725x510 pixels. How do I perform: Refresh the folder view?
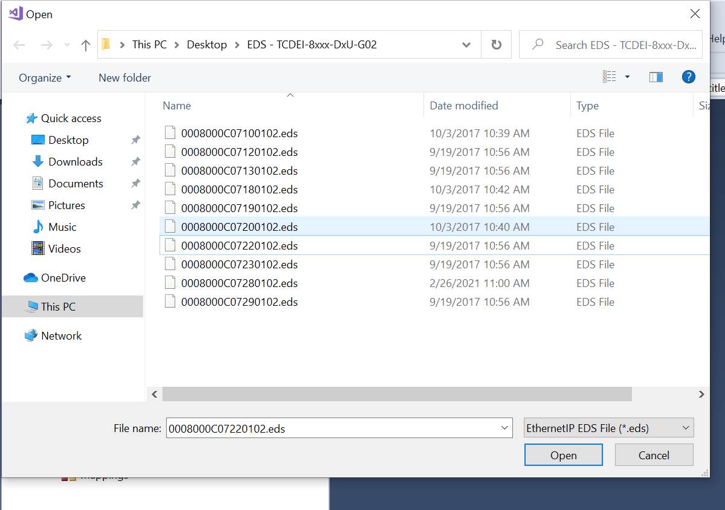coord(497,45)
